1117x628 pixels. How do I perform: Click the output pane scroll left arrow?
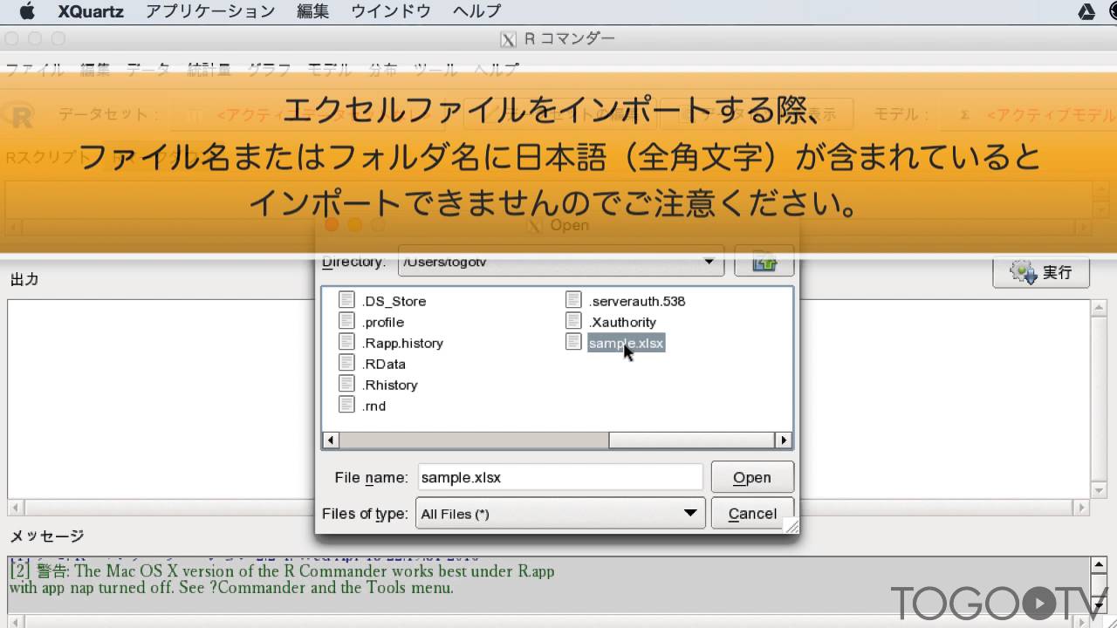[15, 508]
